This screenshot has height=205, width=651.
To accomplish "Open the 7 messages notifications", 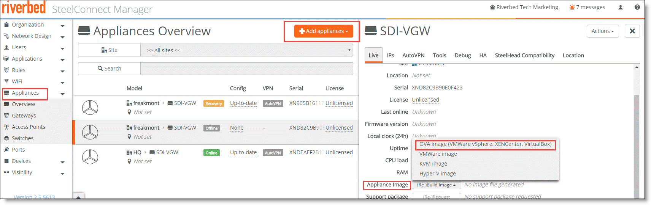I will click(587, 7).
